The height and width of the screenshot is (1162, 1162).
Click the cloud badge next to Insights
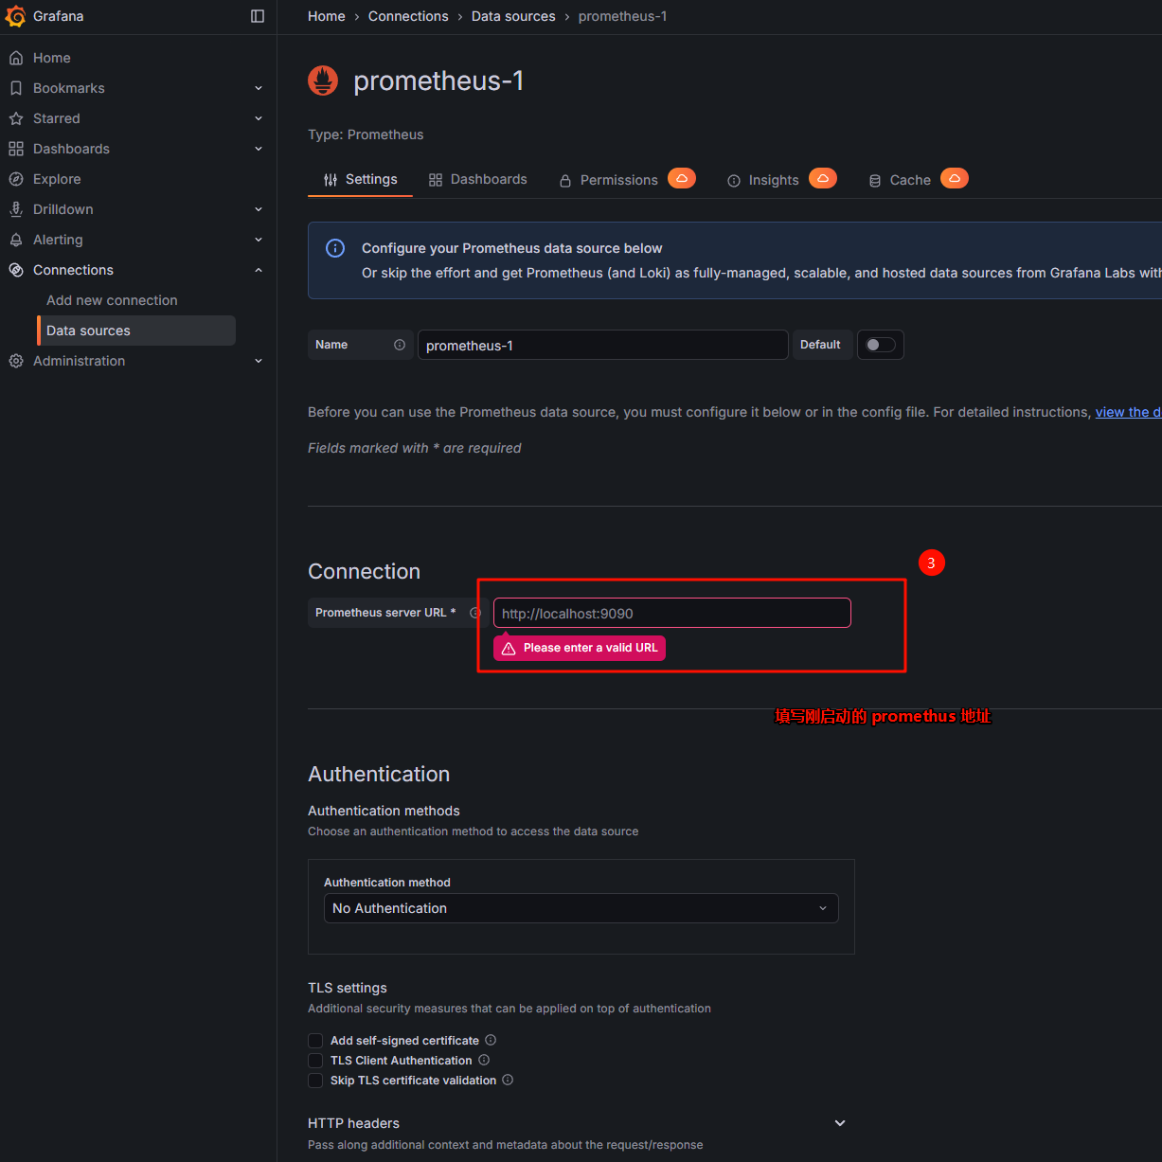point(823,179)
